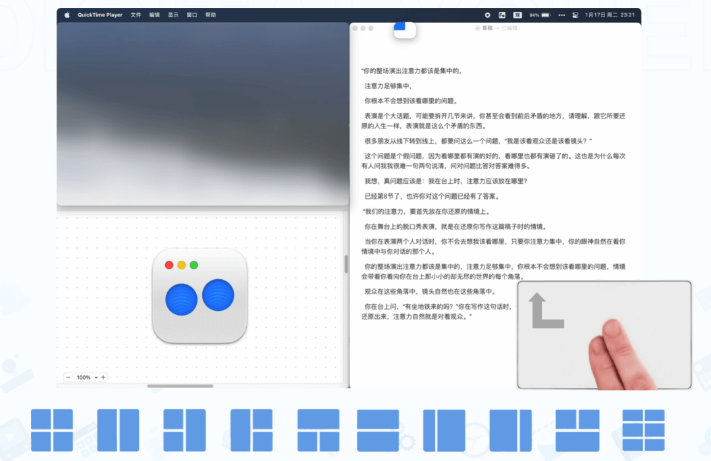Click the input method icon in menu bar
The image size is (711, 461).
517,14
